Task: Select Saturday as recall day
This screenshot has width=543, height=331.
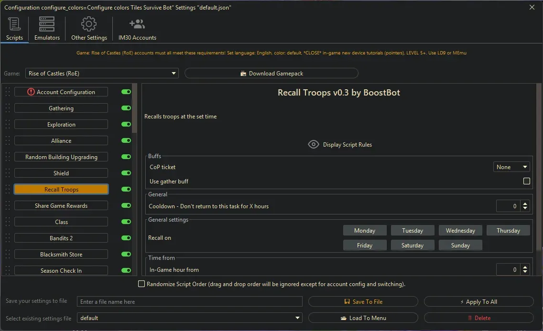Action: coord(413,245)
